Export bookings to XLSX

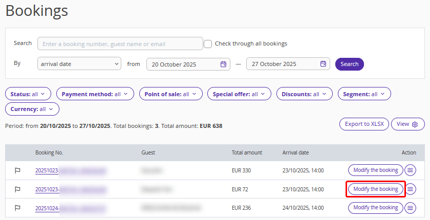point(364,124)
